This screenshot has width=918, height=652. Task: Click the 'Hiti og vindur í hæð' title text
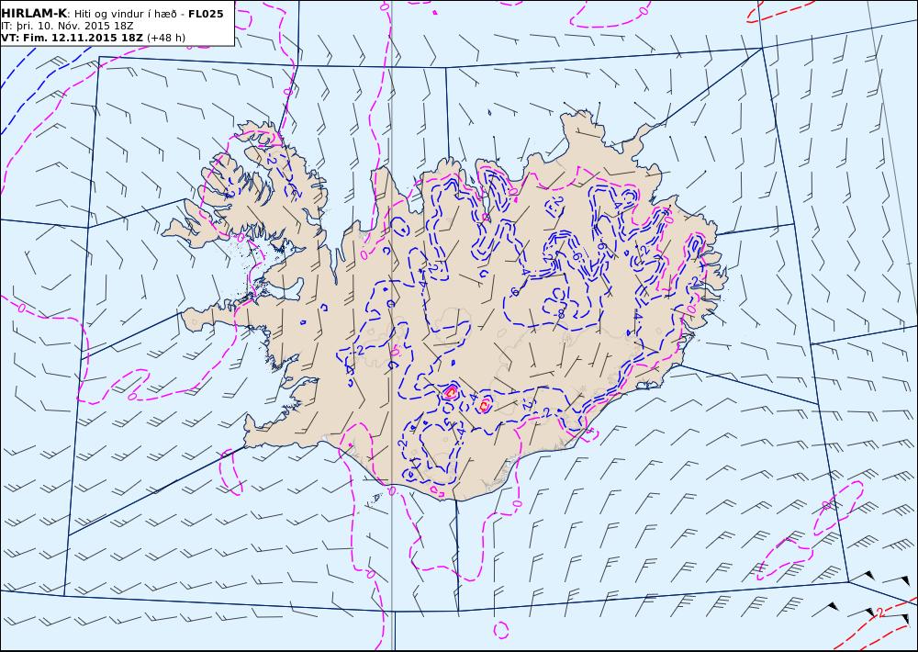tap(126, 14)
